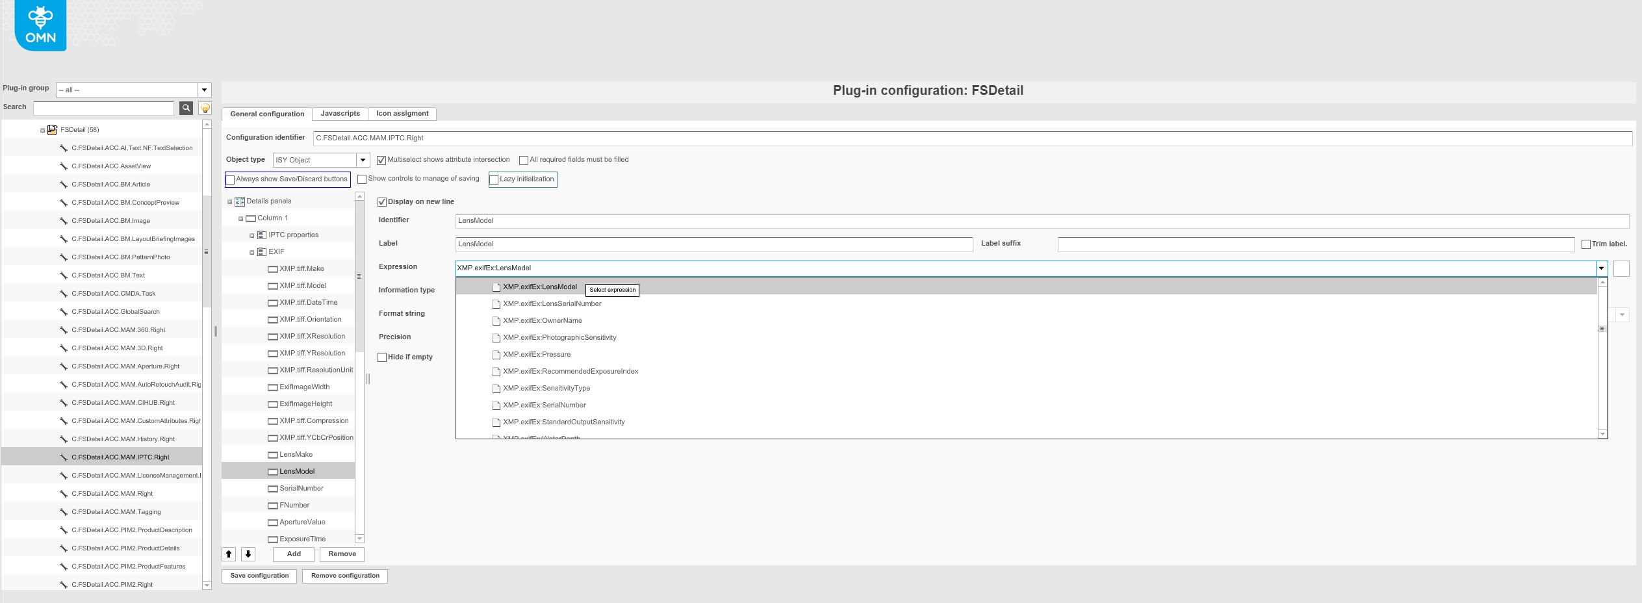Click the Label suffix input field

[1316, 244]
